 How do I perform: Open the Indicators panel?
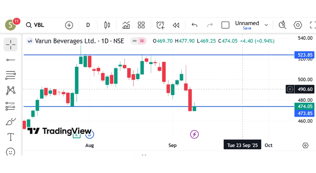point(126,25)
